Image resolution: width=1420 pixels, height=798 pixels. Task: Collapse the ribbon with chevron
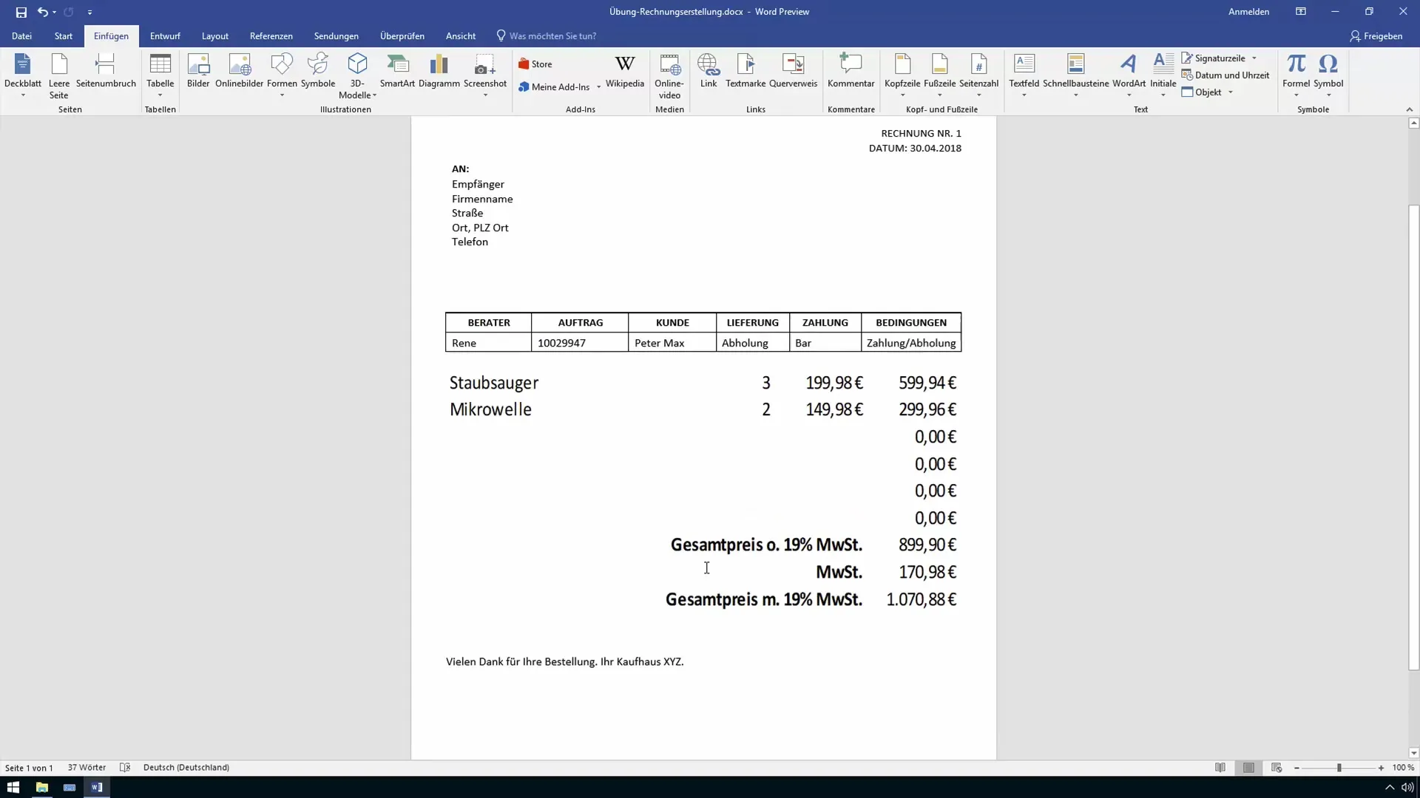[x=1409, y=109]
